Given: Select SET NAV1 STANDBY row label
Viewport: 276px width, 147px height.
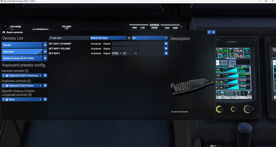Looking at the screenshot, I should (x=60, y=44).
